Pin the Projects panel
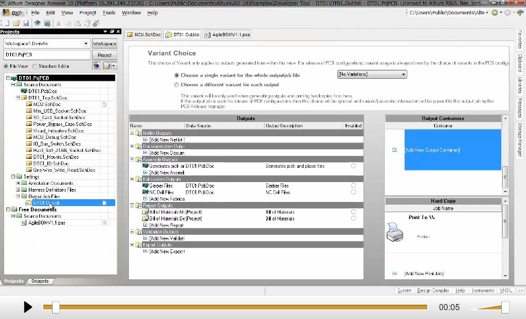 (x=112, y=31)
